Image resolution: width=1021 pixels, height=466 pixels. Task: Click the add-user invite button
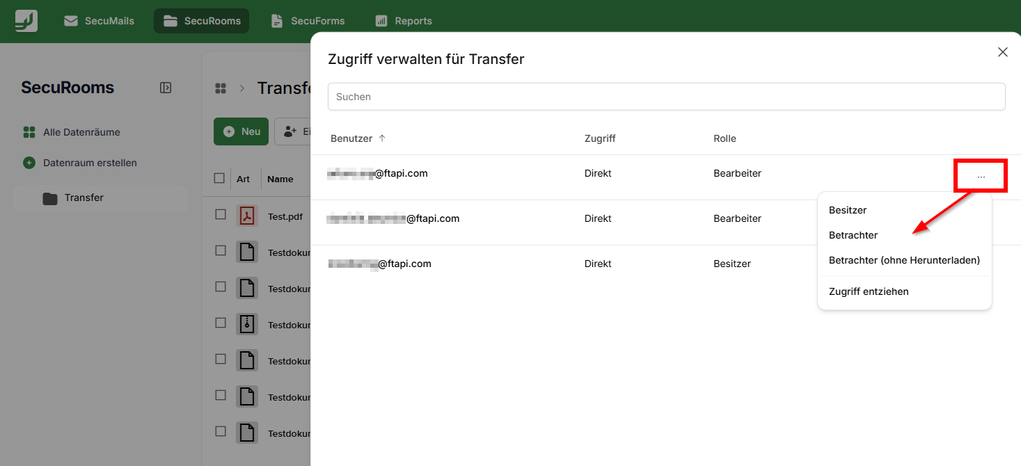pos(292,131)
